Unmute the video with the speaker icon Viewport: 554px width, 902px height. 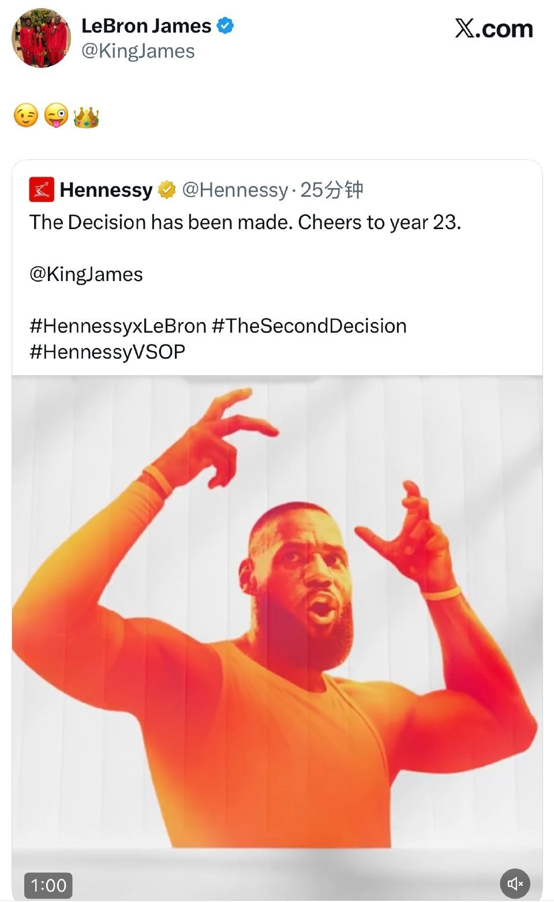(514, 884)
